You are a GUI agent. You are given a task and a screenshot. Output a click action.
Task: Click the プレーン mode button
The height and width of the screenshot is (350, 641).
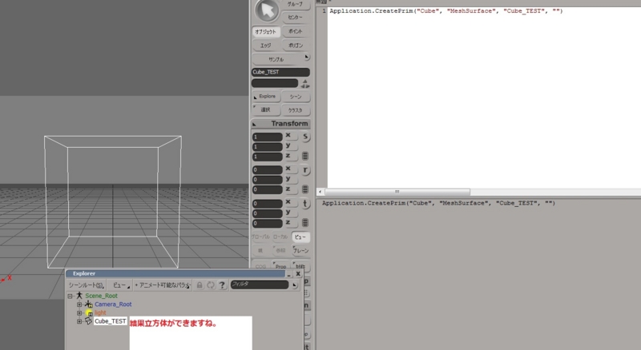click(301, 250)
